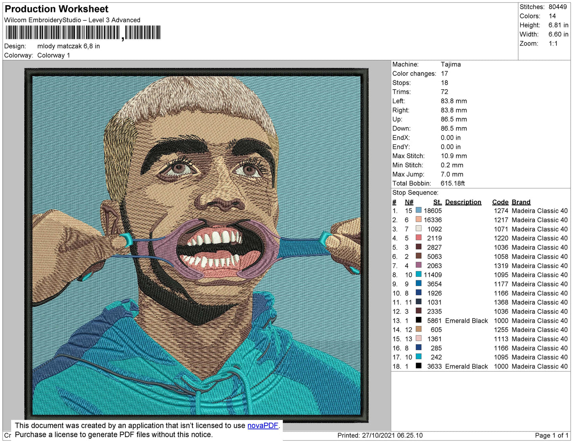Select stitch count '18605' in stop 1
The width and height of the screenshot is (573, 443).
click(433, 211)
